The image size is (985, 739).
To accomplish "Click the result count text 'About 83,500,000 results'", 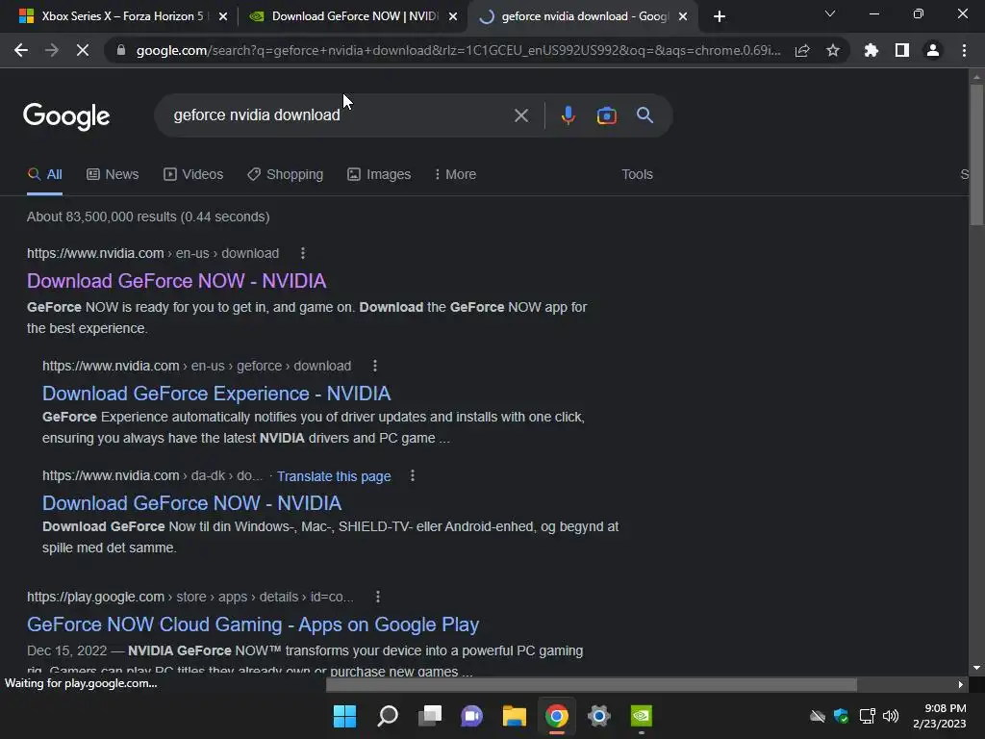I will 102,217.
